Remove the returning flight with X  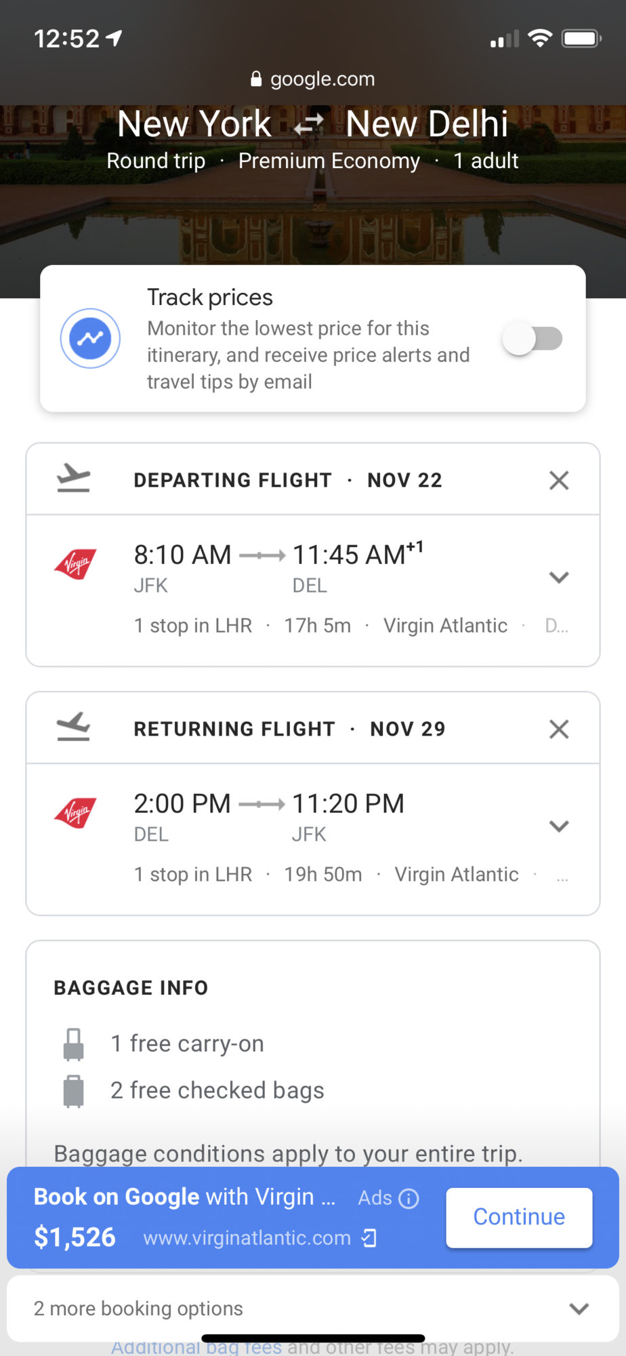click(559, 729)
